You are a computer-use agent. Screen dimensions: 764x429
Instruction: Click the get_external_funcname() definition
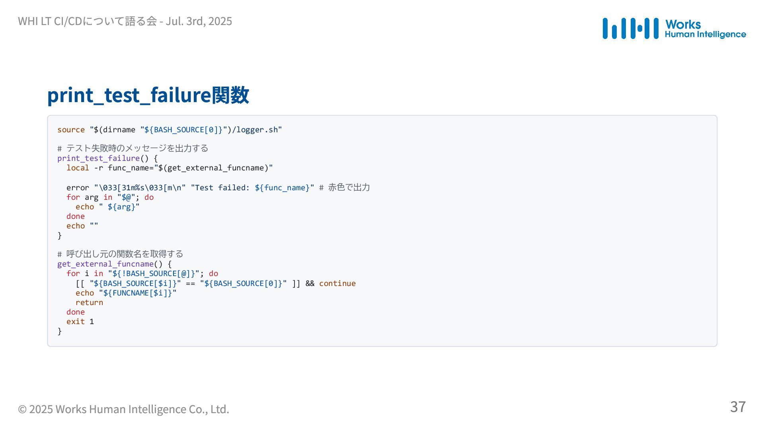click(x=114, y=264)
